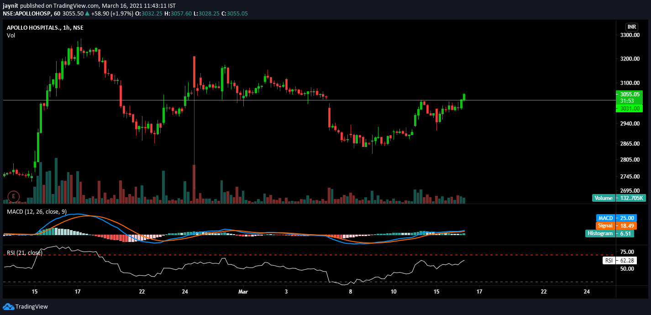
Task: Click the 3031.00 horizontal line price tag
Action: (x=629, y=109)
